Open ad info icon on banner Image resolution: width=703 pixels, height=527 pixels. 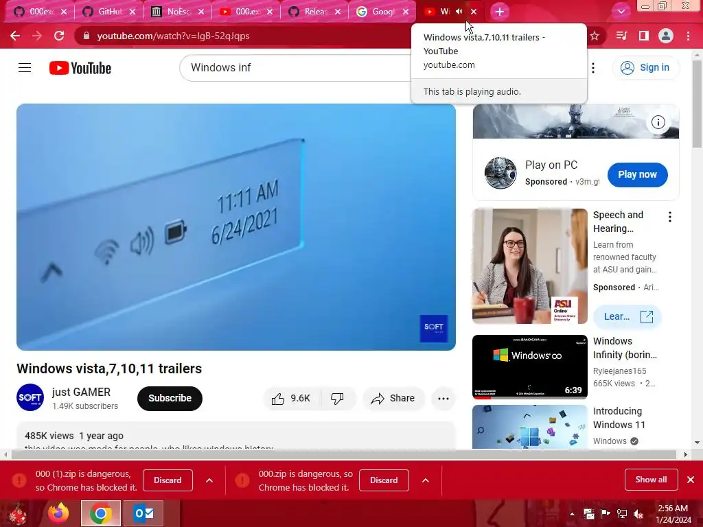coord(658,122)
